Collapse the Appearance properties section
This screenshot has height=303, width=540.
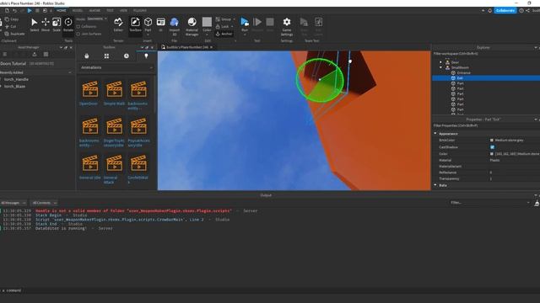435,133
